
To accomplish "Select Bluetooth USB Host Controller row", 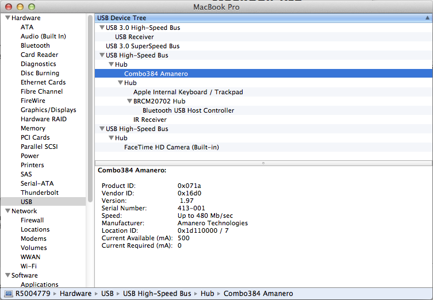I will click(x=263, y=110).
